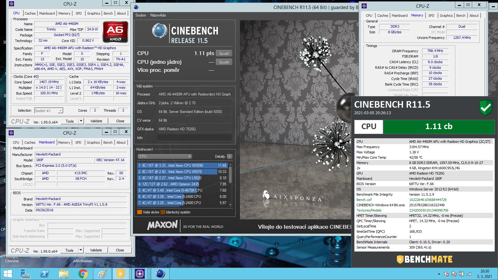Show hidden system tray icons
Viewport: 498px width, 280px height.
point(439,274)
